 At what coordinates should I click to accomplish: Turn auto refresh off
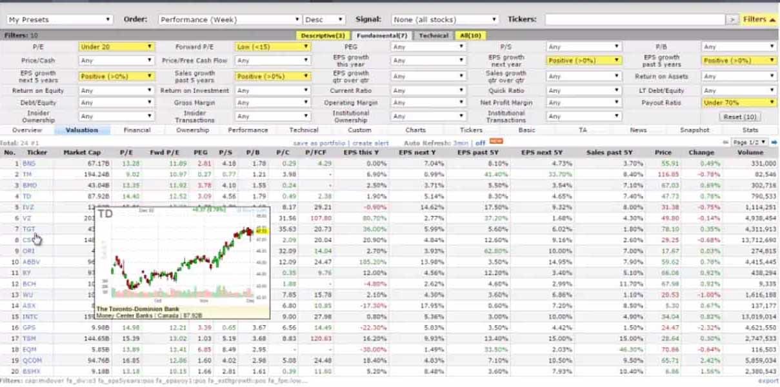[480, 143]
